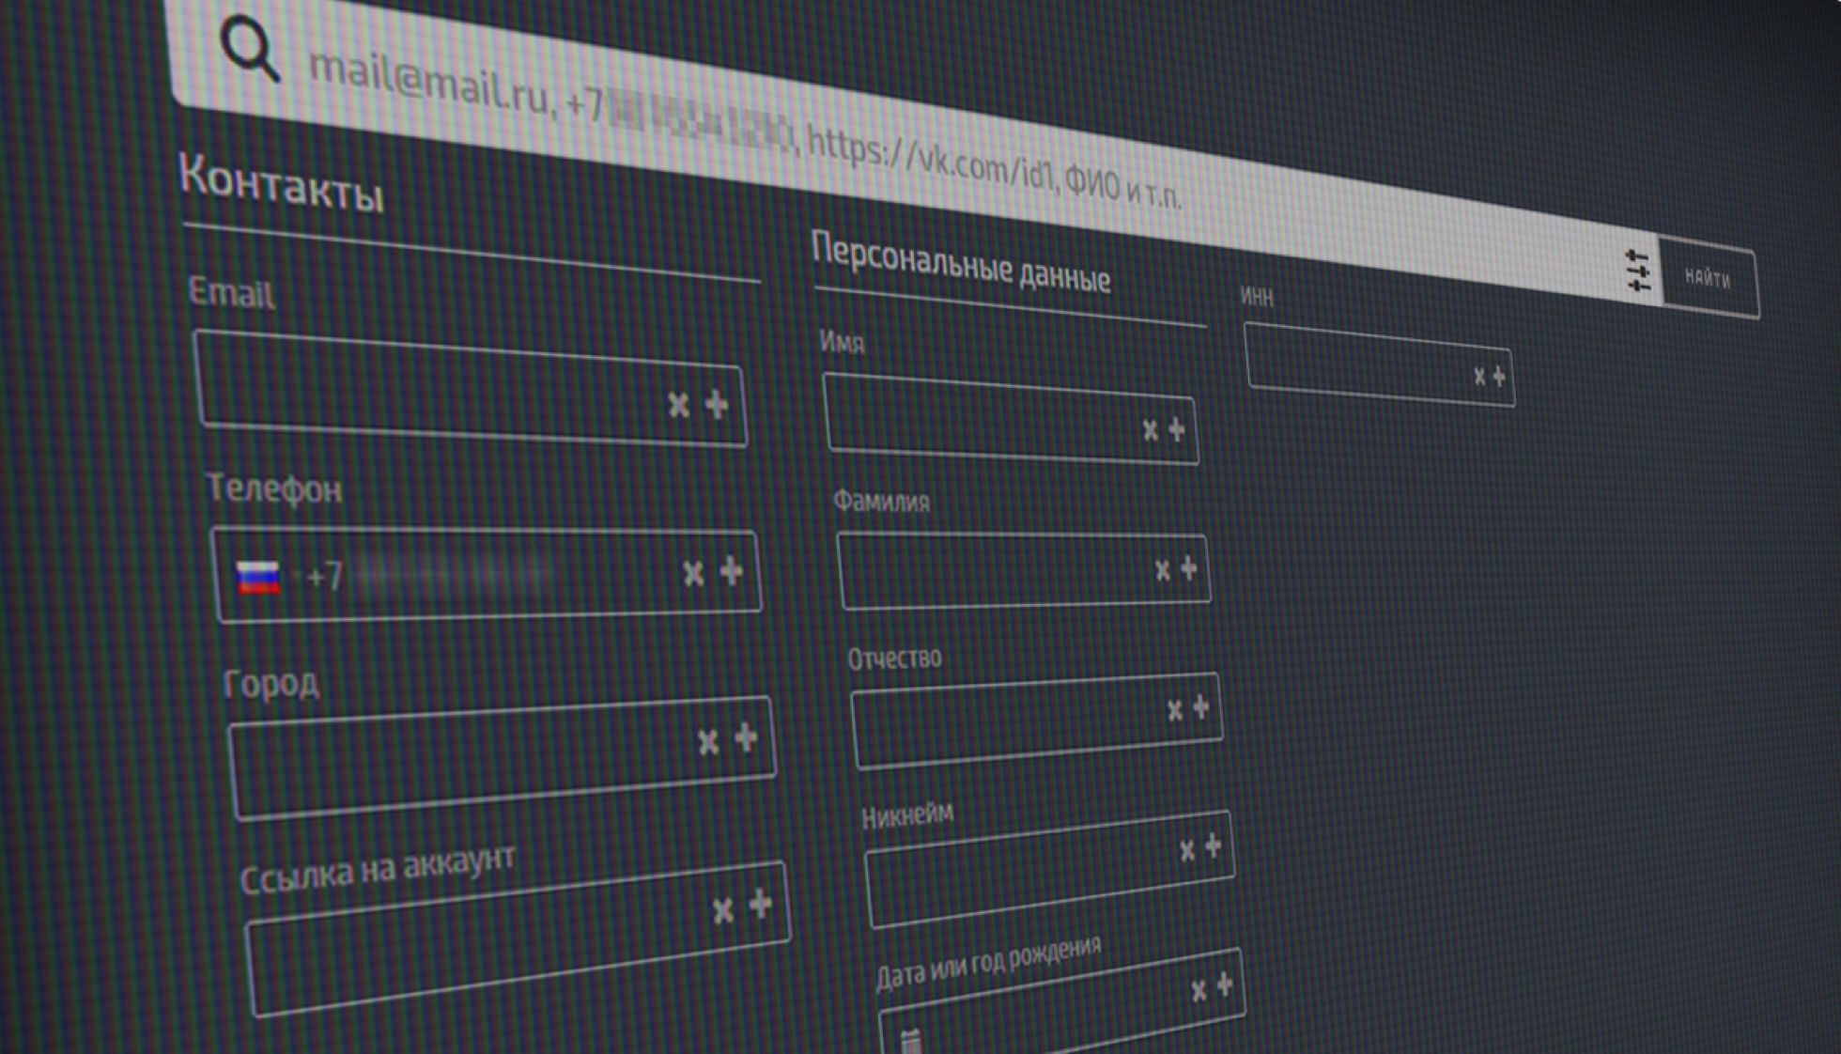Clear the Отчество field using the X icon
Image resolution: width=1841 pixels, height=1054 pixels.
1174,710
